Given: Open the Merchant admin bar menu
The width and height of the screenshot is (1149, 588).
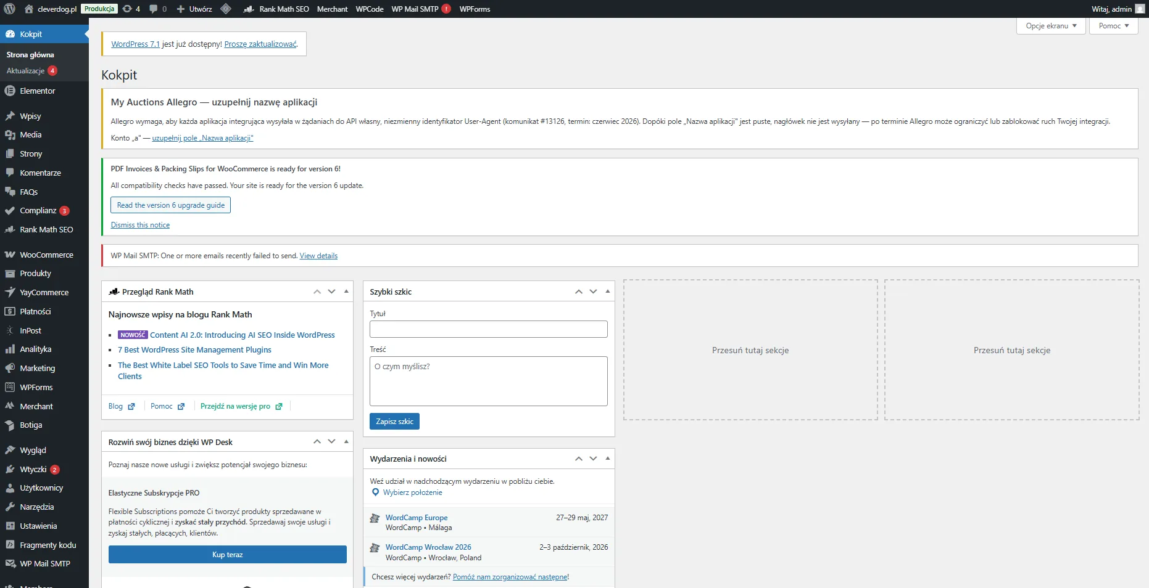Looking at the screenshot, I should coord(332,9).
